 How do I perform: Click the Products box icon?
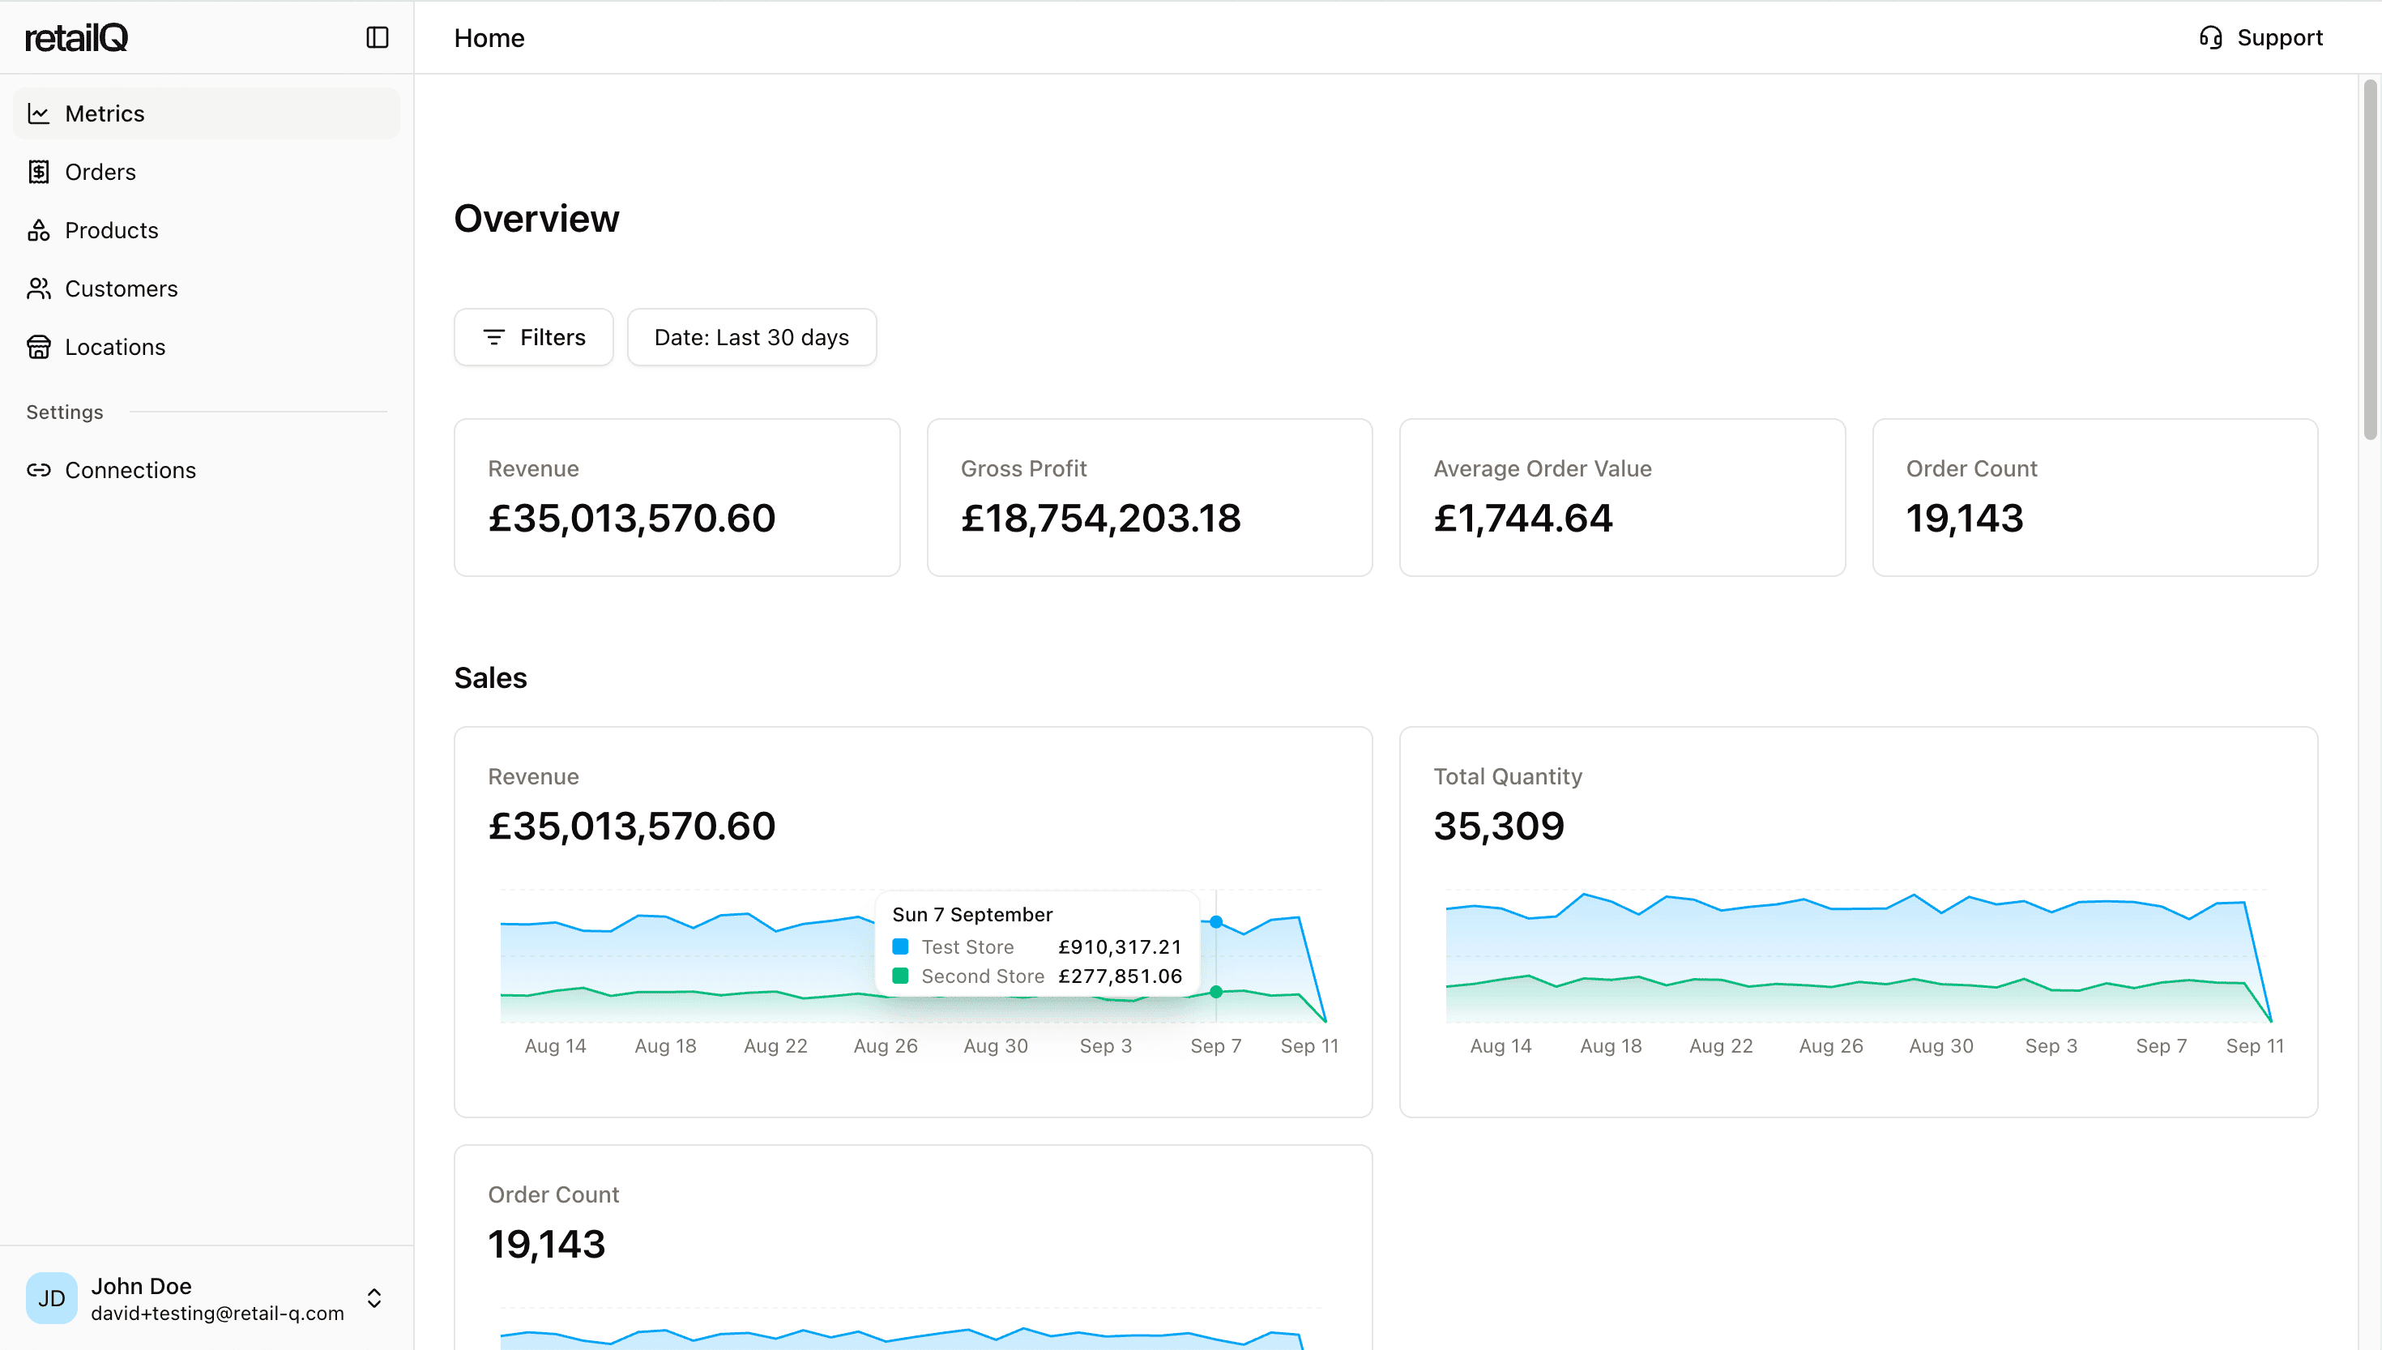38,230
